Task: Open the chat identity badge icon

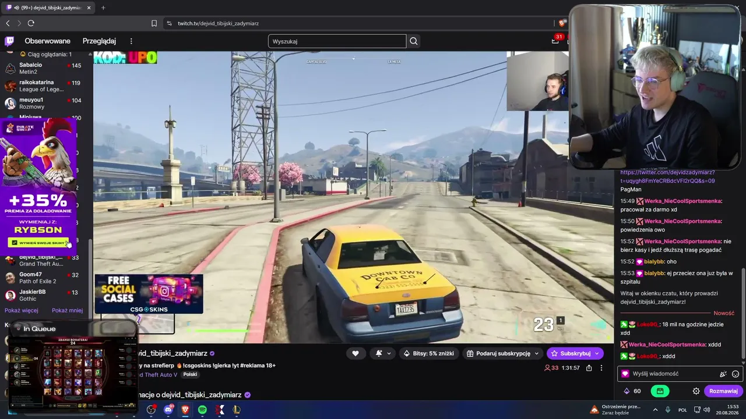Action: pyautogui.click(x=625, y=374)
